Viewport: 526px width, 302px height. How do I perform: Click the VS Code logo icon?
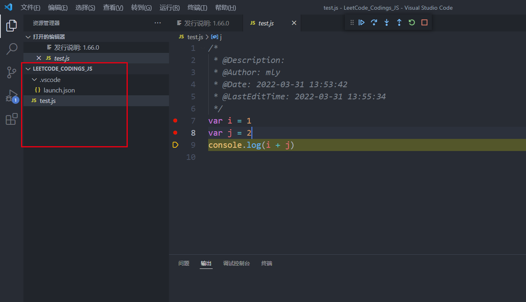[8, 7]
